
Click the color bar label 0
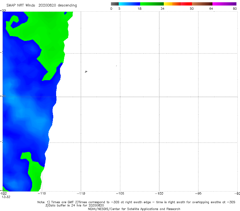coord(111,8)
